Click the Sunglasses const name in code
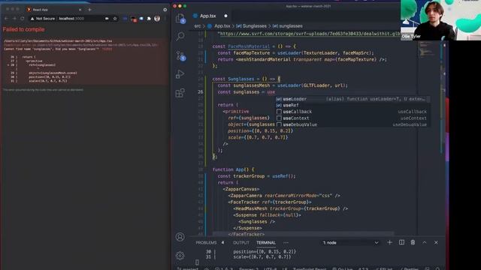The image size is (481, 270). coord(240,79)
